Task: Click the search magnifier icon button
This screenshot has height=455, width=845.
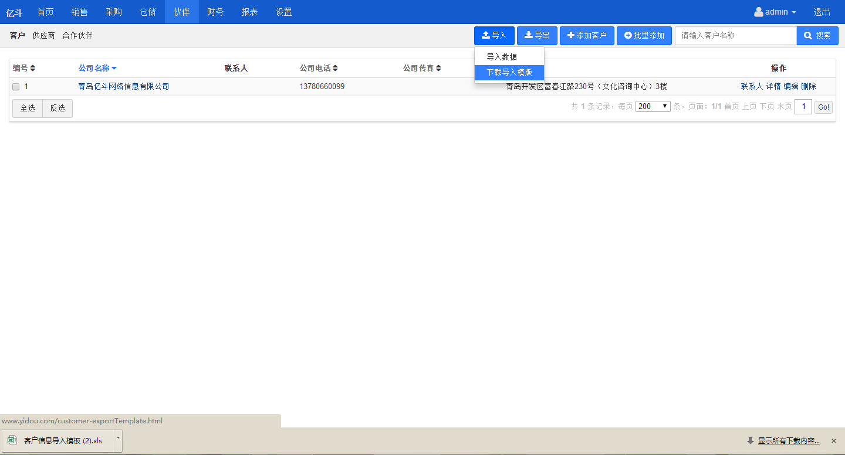Action: click(808, 36)
